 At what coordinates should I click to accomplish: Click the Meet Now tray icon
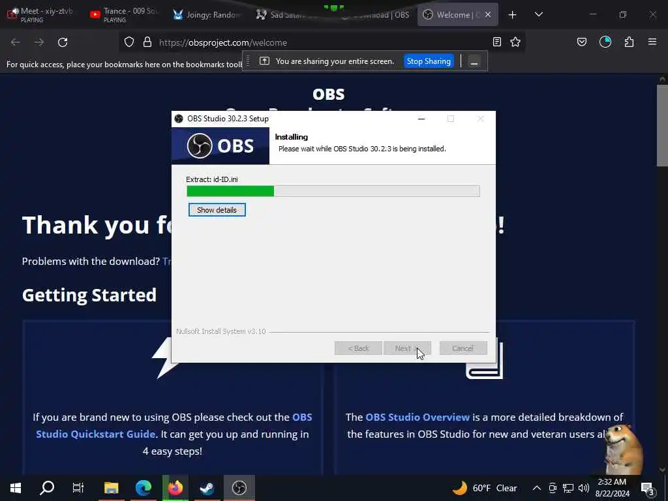553,488
